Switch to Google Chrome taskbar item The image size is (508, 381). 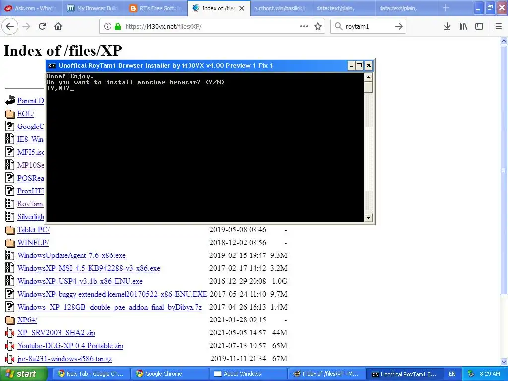(170, 374)
